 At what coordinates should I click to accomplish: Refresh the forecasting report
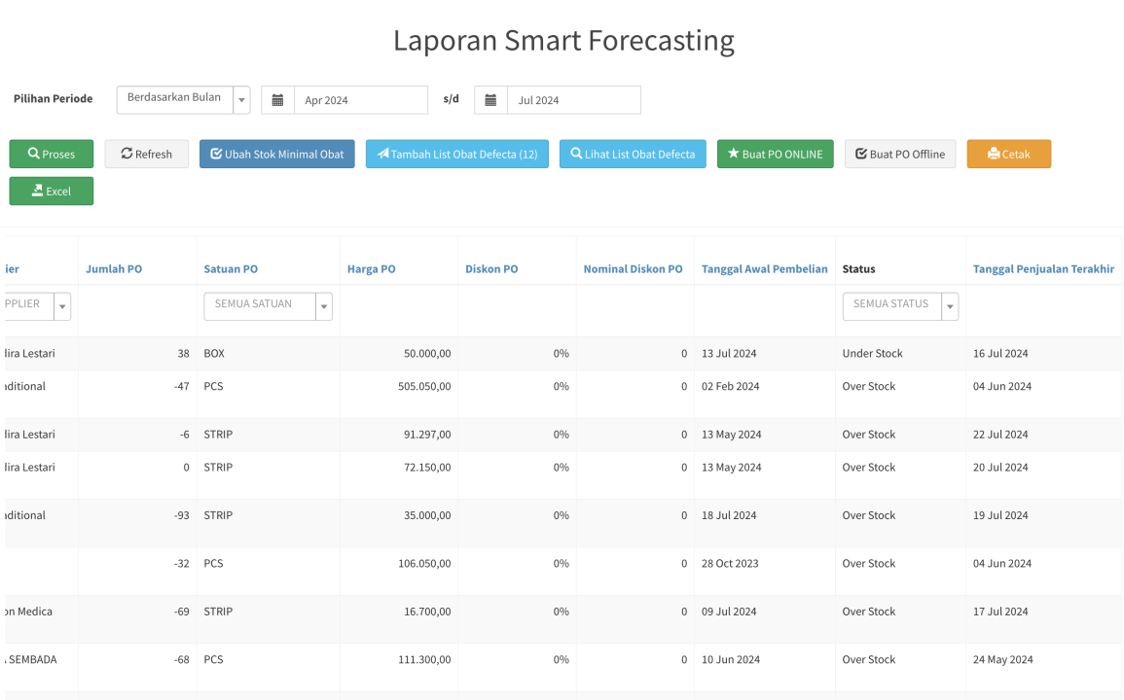147,154
